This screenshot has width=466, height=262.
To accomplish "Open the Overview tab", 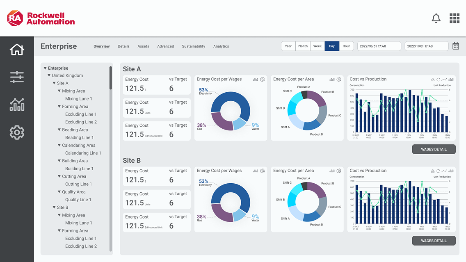I will point(102,46).
